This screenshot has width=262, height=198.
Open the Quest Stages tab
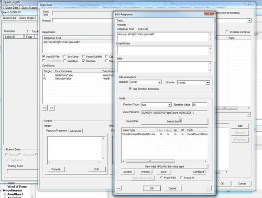click(x=27, y=18)
